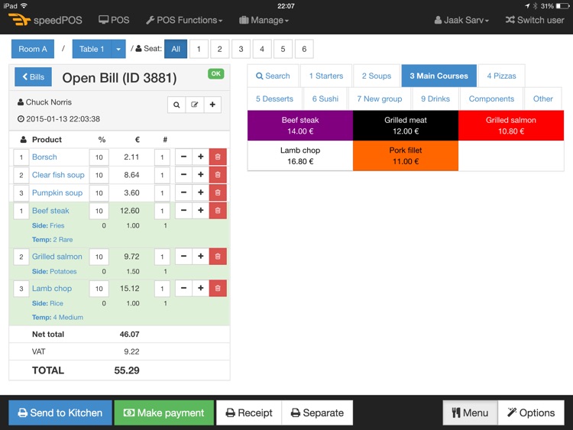Decrease Borsch quantity with minus
Image resolution: width=573 pixels, height=430 pixels.
[x=184, y=157]
